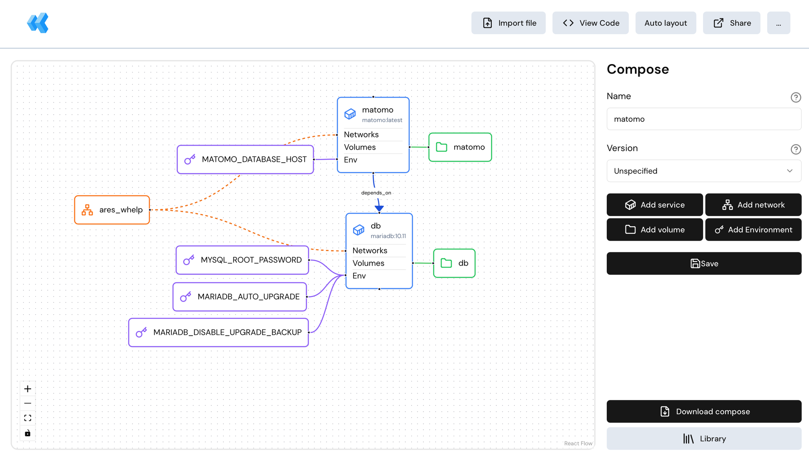Add a new service
Image resolution: width=809 pixels, height=458 pixels.
(655, 205)
